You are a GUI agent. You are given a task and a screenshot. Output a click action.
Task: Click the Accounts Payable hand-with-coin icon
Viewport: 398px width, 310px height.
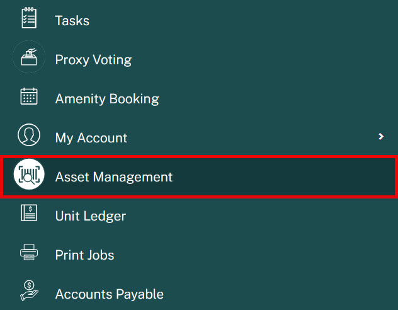tap(29, 290)
